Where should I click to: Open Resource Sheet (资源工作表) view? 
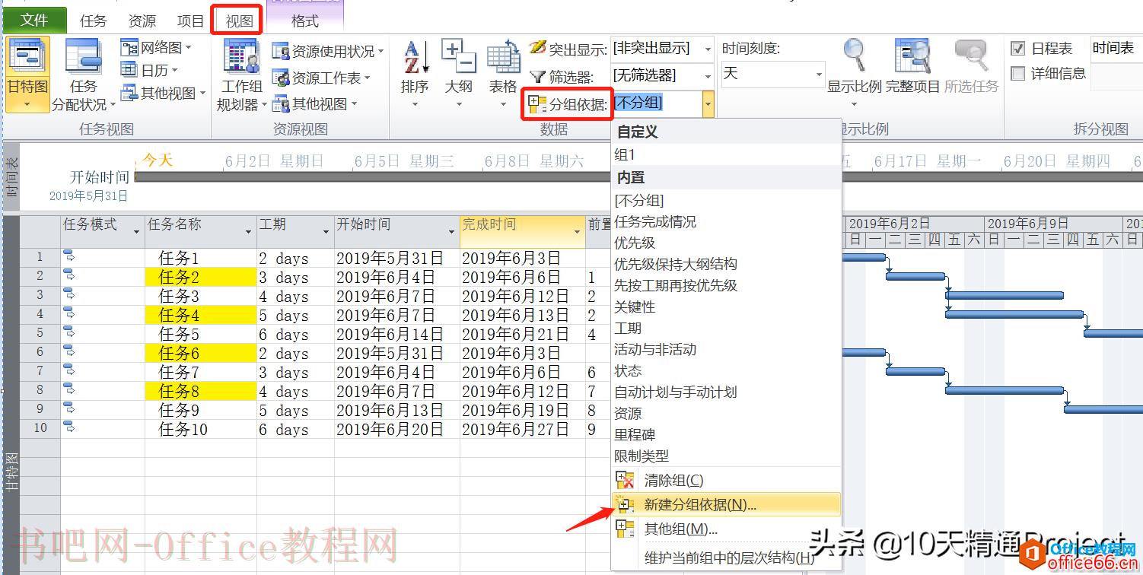320,78
